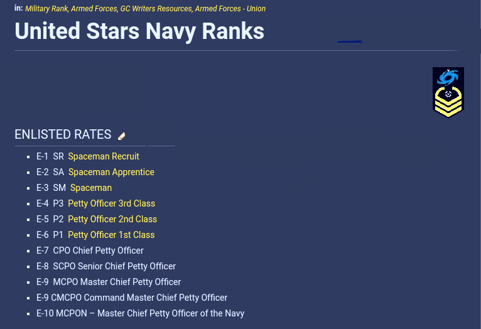Click the E-8 Senior Chief Petty Officer entry
This screenshot has width=481, height=329.
click(106, 266)
